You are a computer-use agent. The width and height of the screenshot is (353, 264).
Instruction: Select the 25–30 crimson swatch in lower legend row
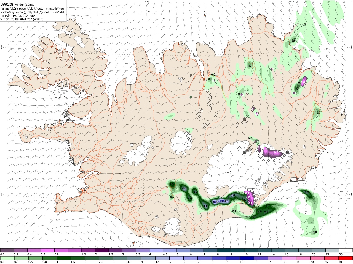click(x=332, y=258)
